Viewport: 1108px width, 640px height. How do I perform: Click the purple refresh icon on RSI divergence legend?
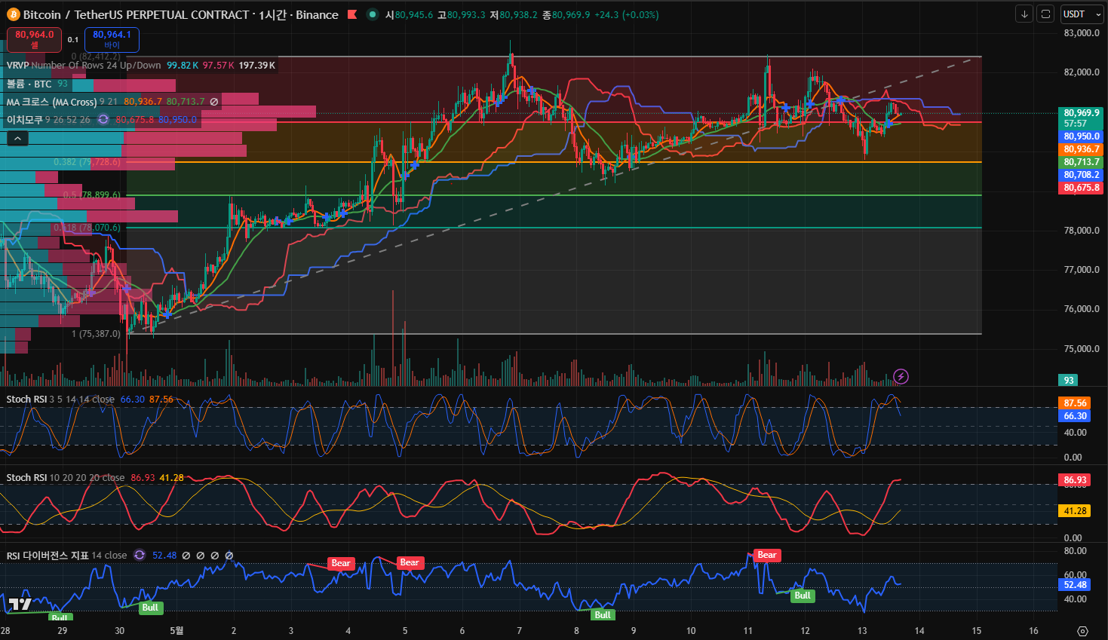point(140,556)
